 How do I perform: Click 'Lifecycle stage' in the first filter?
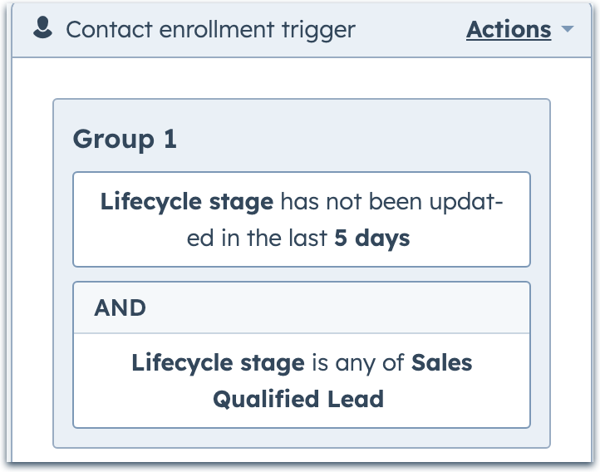(186, 202)
